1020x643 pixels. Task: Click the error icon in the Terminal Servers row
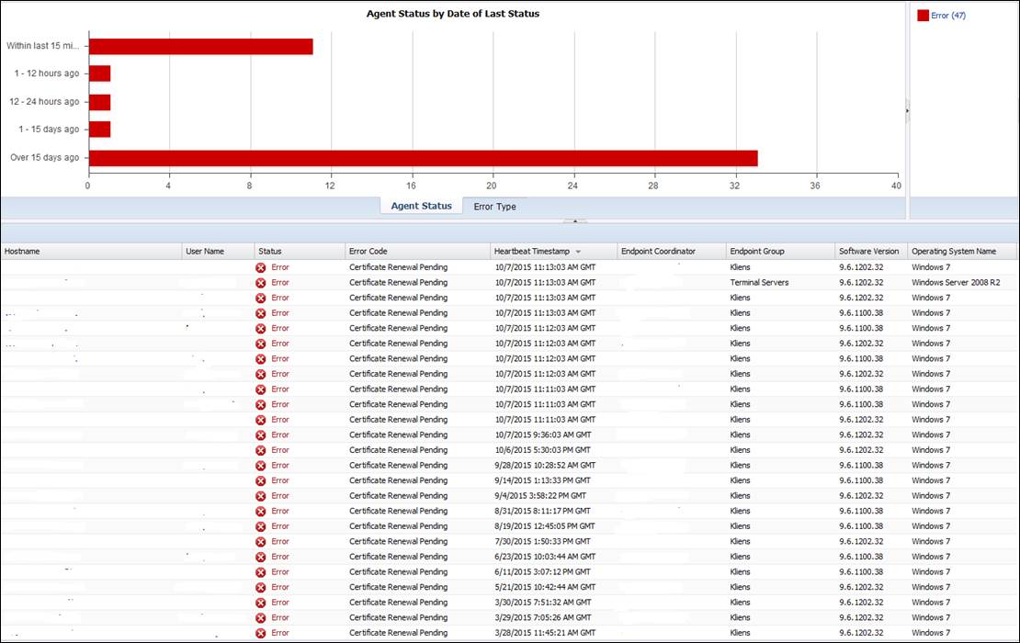[x=261, y=283]
